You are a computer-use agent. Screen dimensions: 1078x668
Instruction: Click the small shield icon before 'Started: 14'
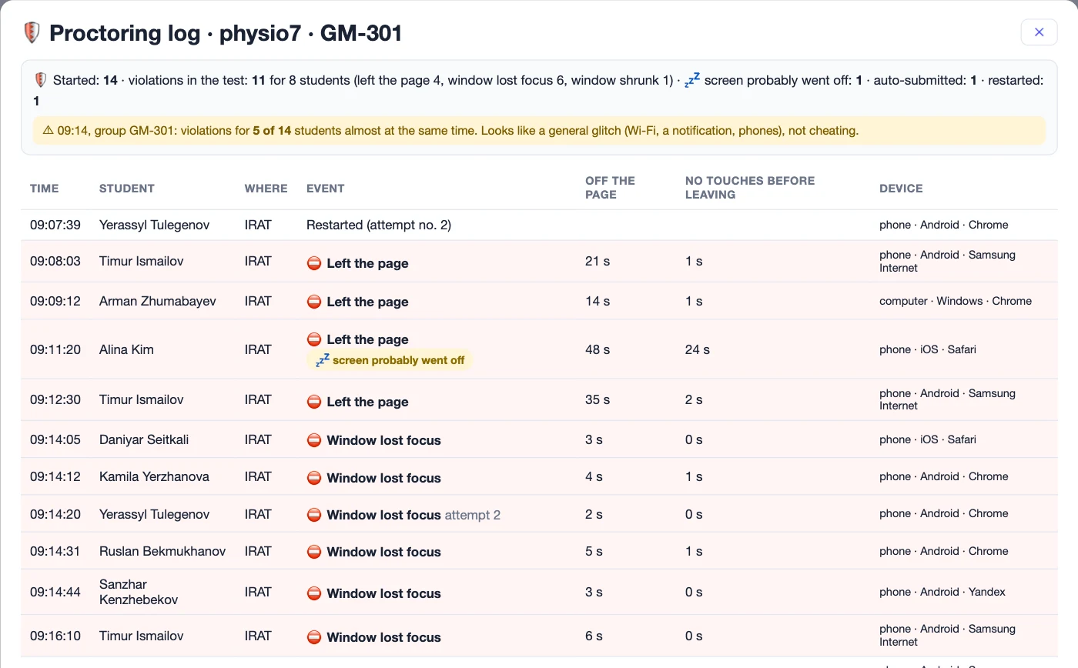[x=41, y=79]
